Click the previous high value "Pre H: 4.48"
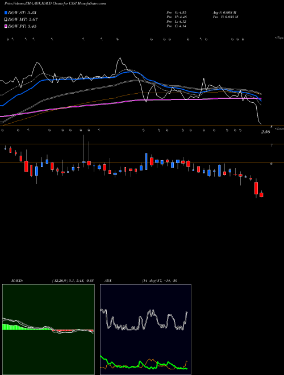284x375 pixels. 177,17
